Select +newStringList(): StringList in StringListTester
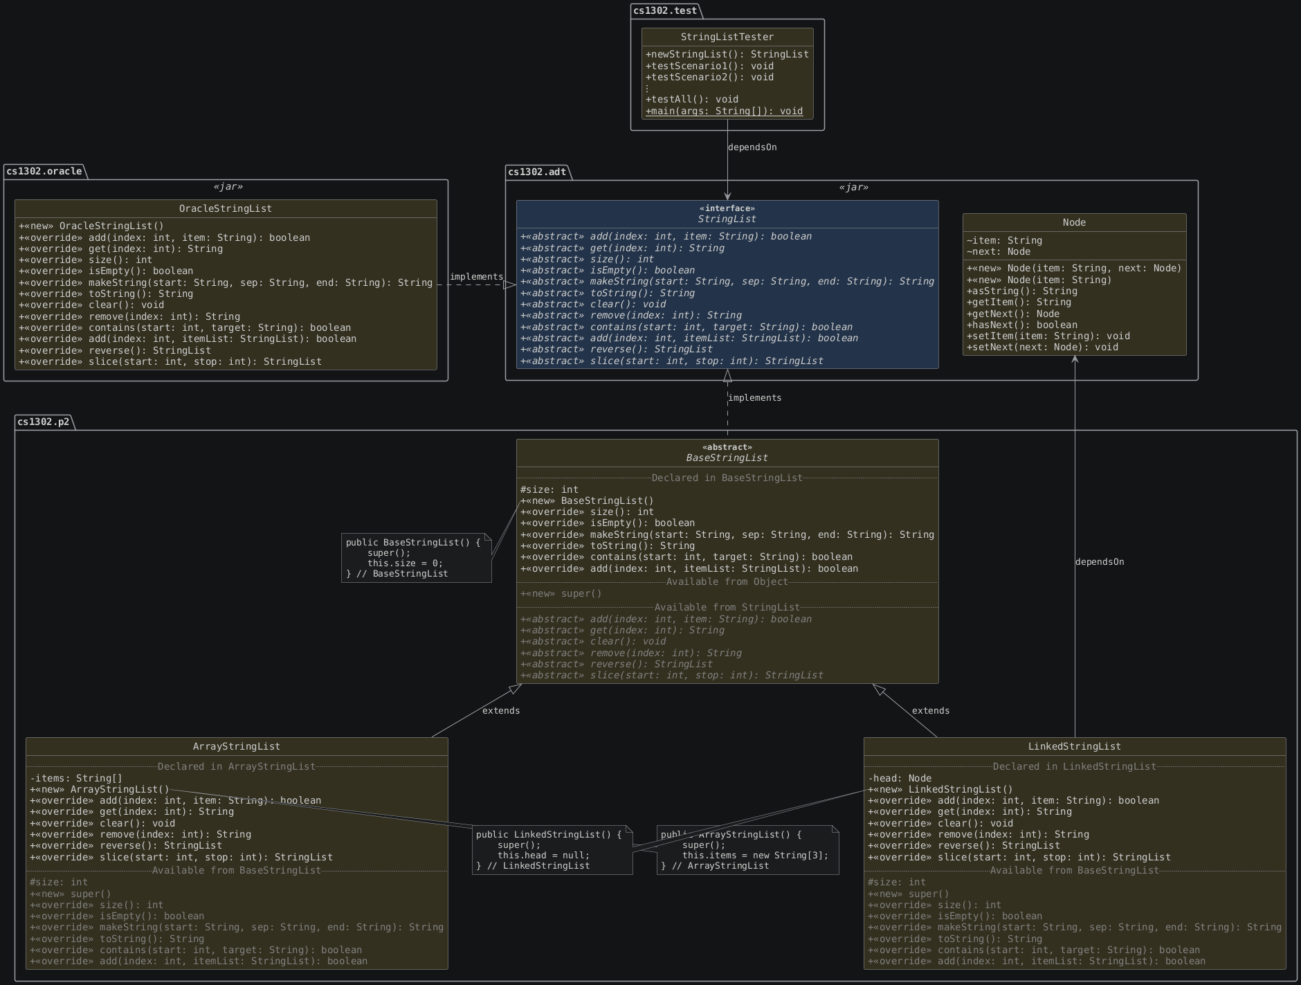The height and width of the screenshot is (985, 1301). pos(727,55)
